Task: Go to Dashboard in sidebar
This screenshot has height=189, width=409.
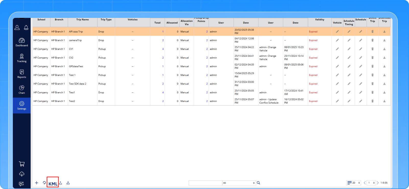Action: 22,42
